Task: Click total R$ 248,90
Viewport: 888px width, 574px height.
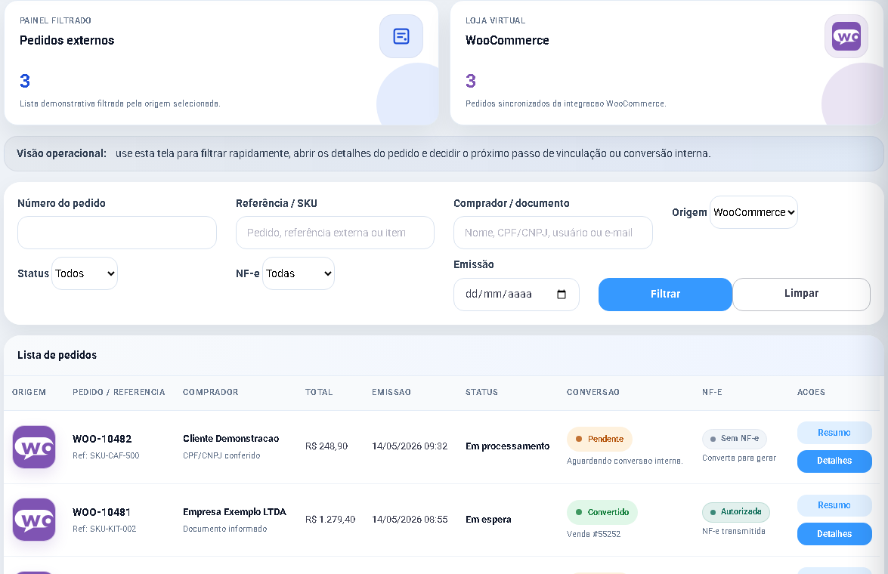Action: 326,446
